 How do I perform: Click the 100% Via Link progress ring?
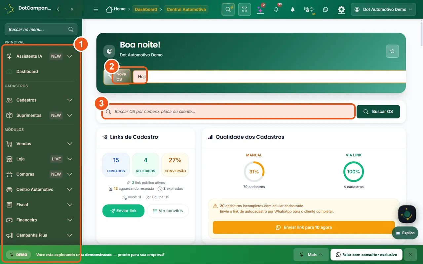pos(354,172)
